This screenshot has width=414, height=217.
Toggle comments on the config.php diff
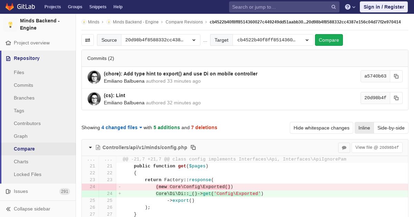pyautogui.click(x=344, y=147)
